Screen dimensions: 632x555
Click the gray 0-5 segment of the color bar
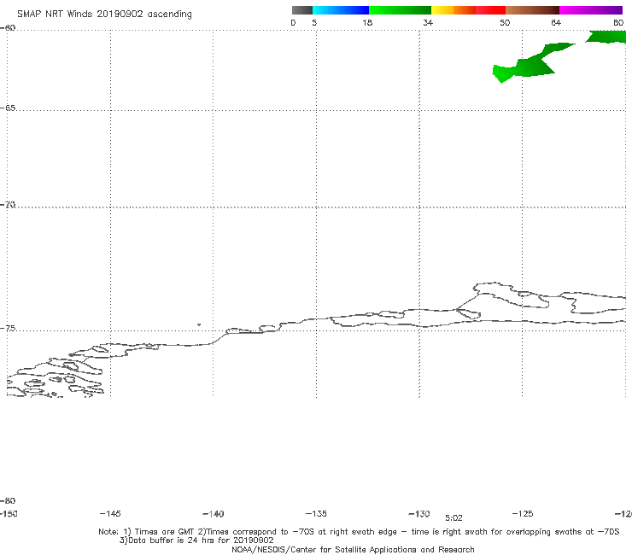[x=301, y=10]
